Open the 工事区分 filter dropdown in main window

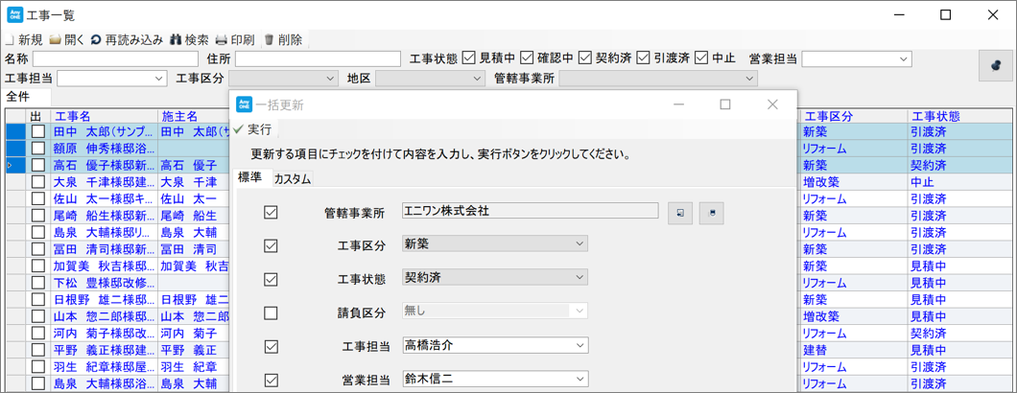[330, 79]
